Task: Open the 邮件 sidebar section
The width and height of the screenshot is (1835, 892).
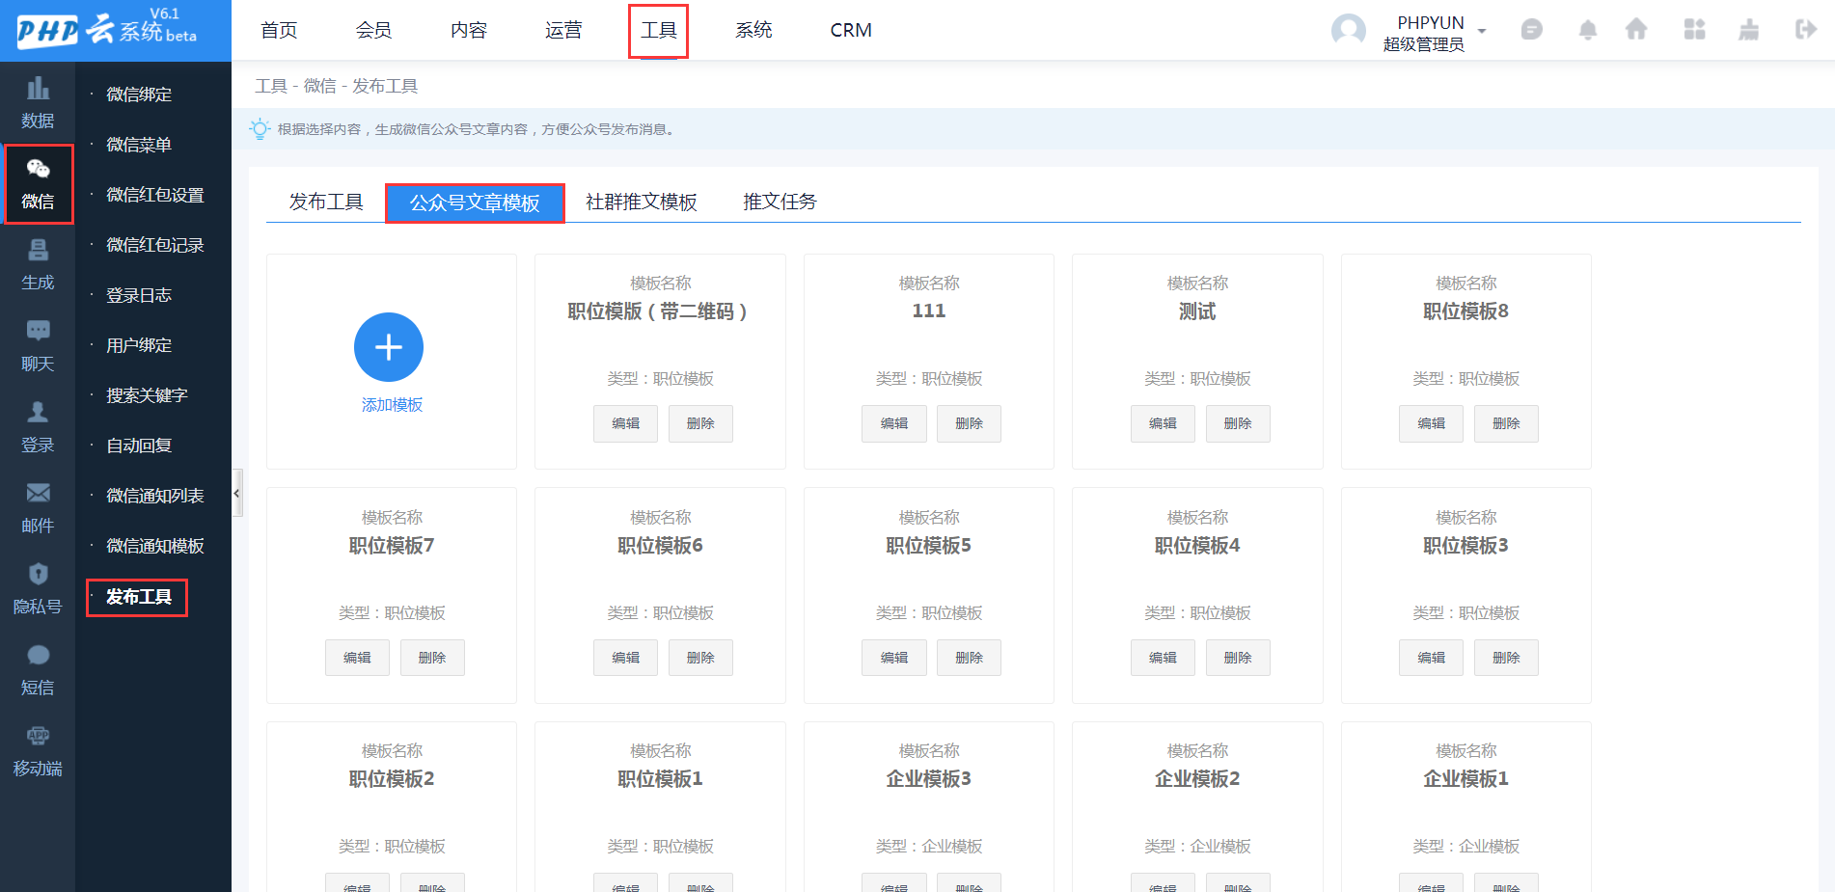Action: [38, 508]
